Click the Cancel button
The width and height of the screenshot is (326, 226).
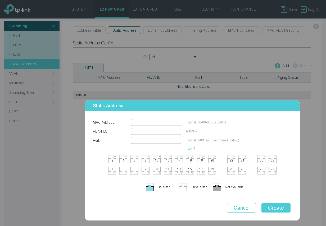click(242, 208)
